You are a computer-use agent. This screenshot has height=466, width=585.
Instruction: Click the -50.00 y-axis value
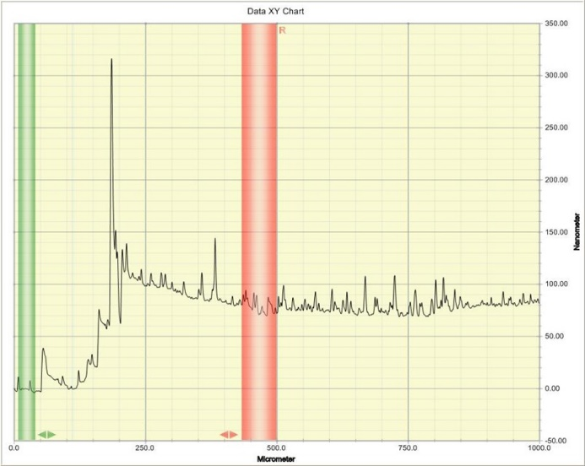555,441
